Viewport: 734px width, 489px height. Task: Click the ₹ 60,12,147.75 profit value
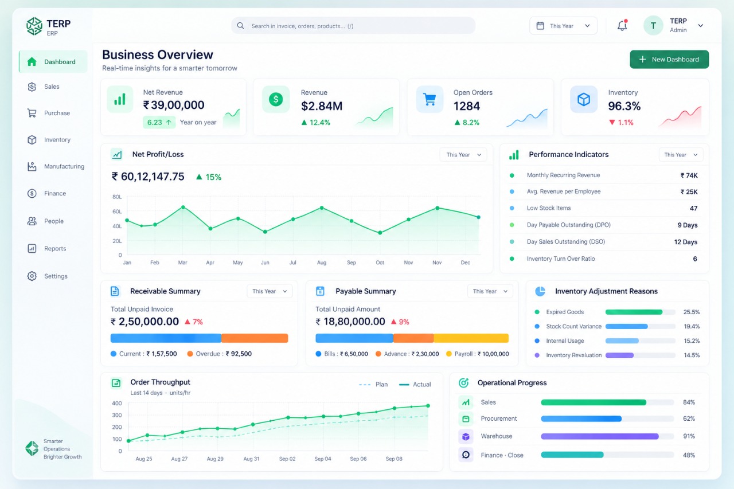click(148, 177)
